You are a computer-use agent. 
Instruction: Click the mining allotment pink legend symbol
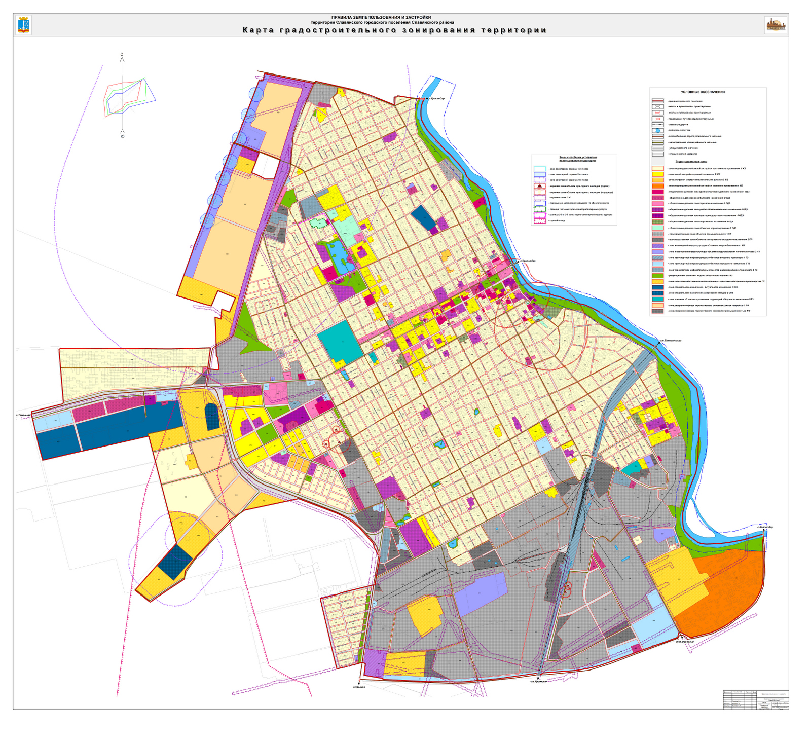(x=540, y=221)
